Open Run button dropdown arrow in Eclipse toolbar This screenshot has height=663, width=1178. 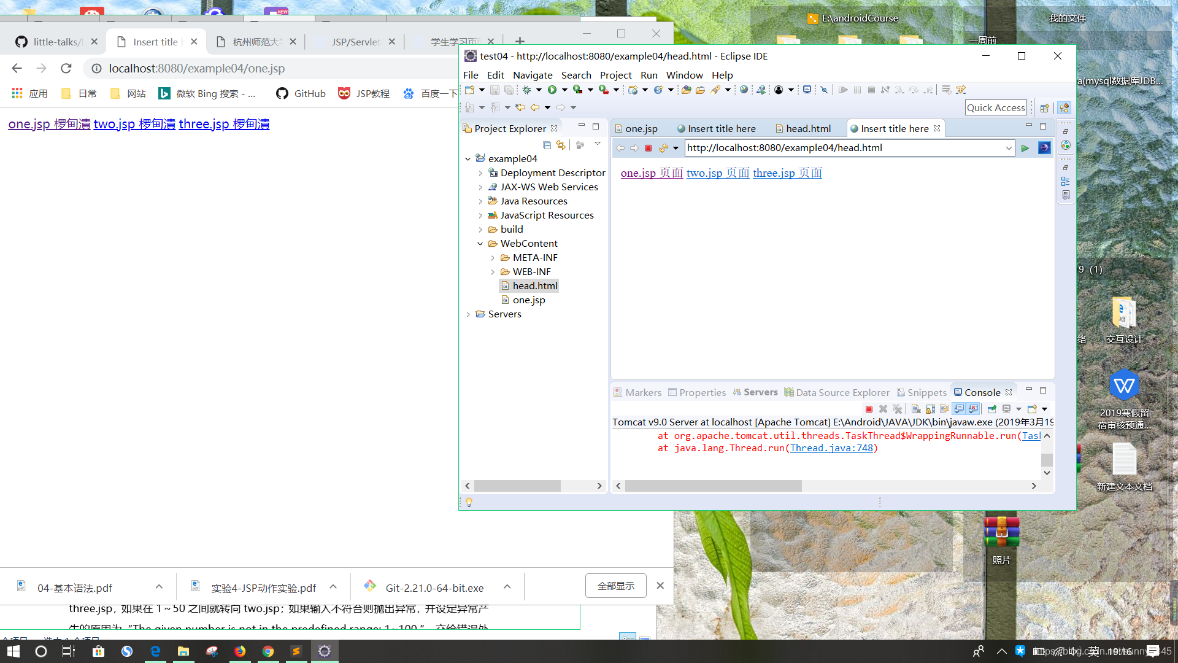point(564,90)
